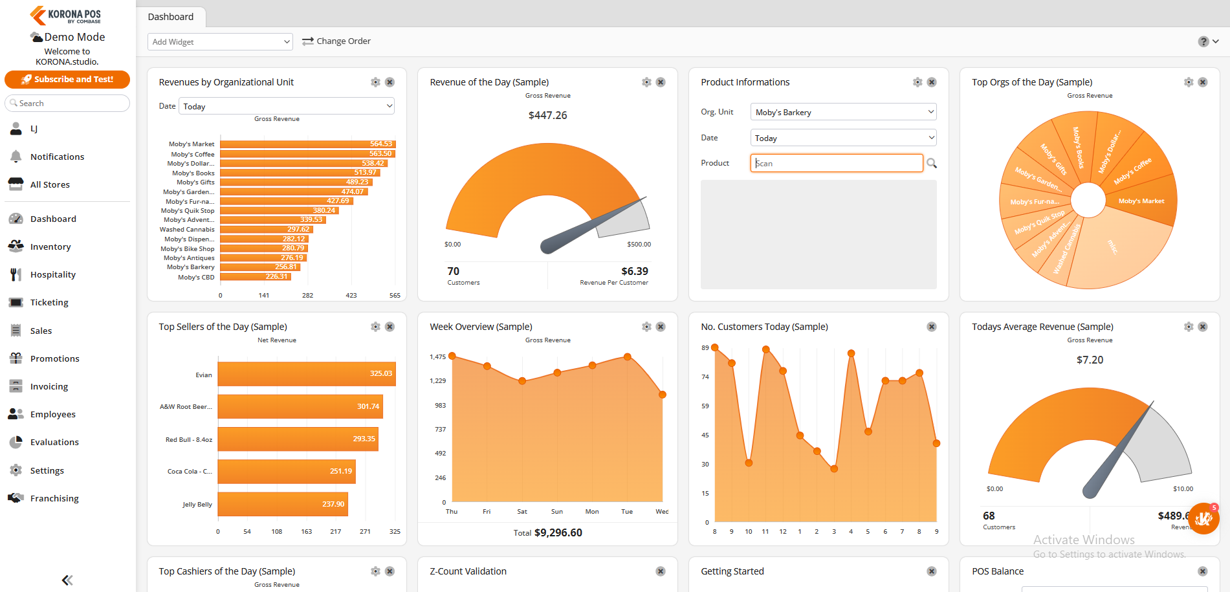Expand the Add Widget dropdown
Screen dimensions: 1230x592
[220, 41]
